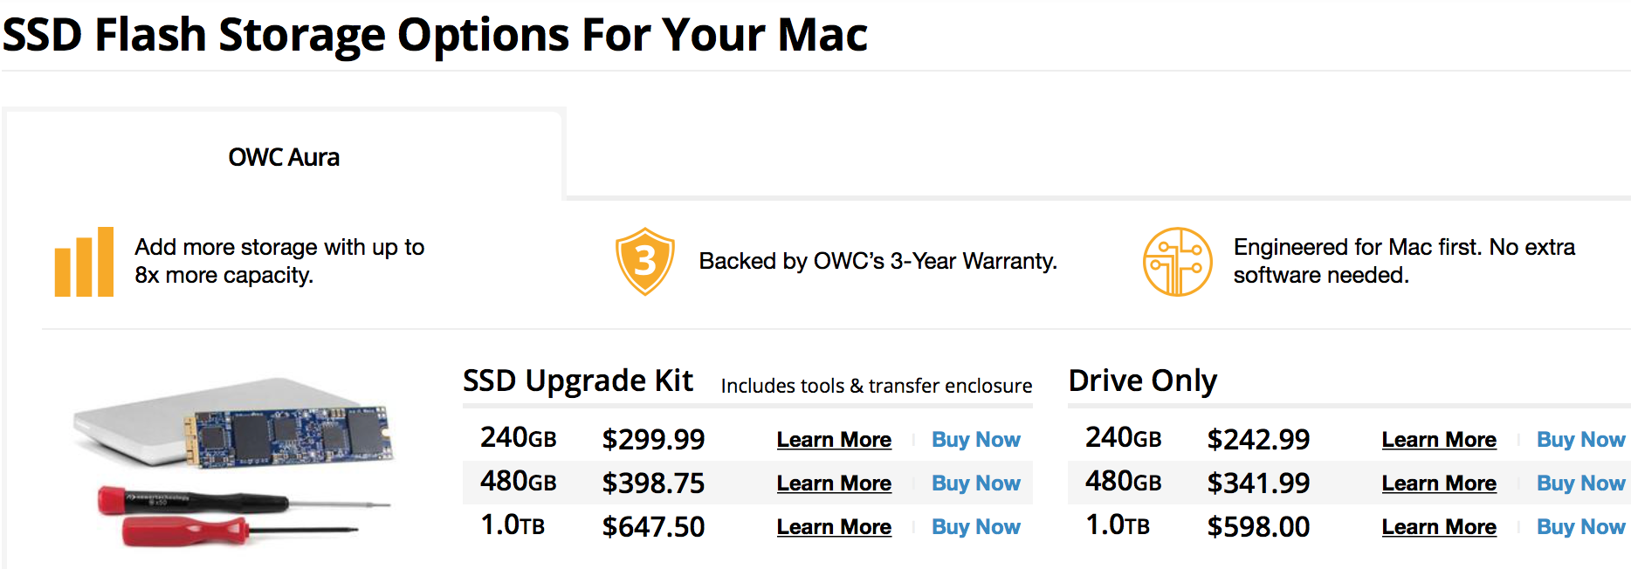Open Learn More for 240GB Upgrade Kit

[834, 440]
